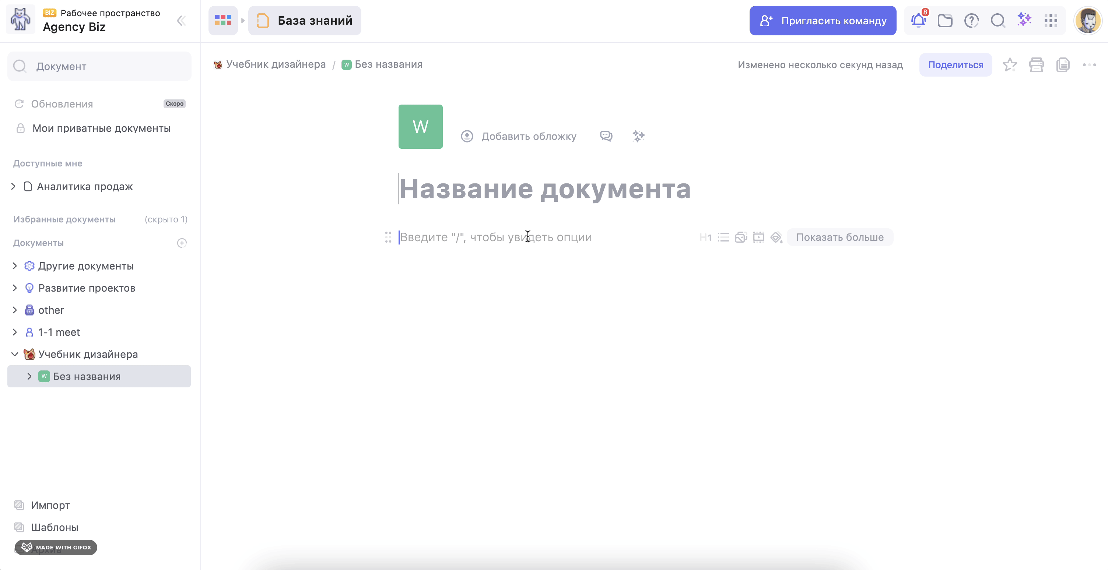This screenshot has height=570, width=1108.
Task: Print the document via printer icon
Action: pos(1036,65)
